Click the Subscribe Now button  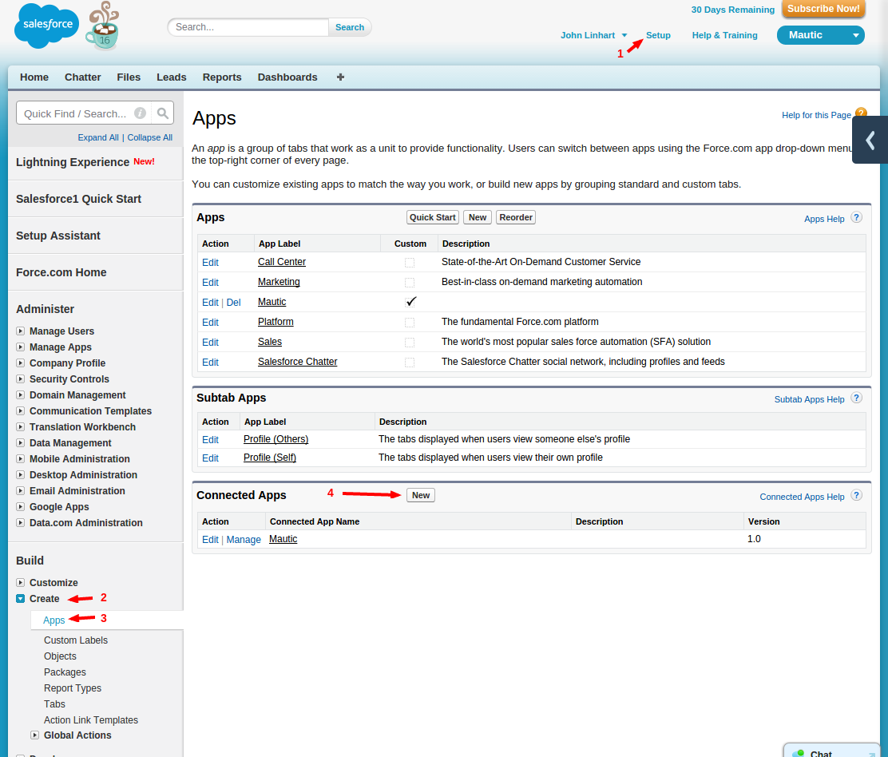(x=823, y=9)
